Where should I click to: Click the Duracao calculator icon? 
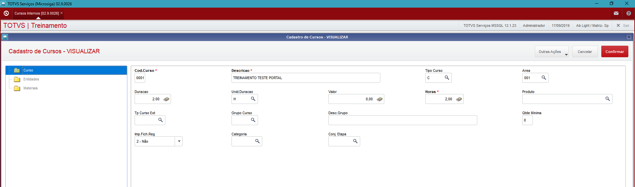(x=166, y=99)
